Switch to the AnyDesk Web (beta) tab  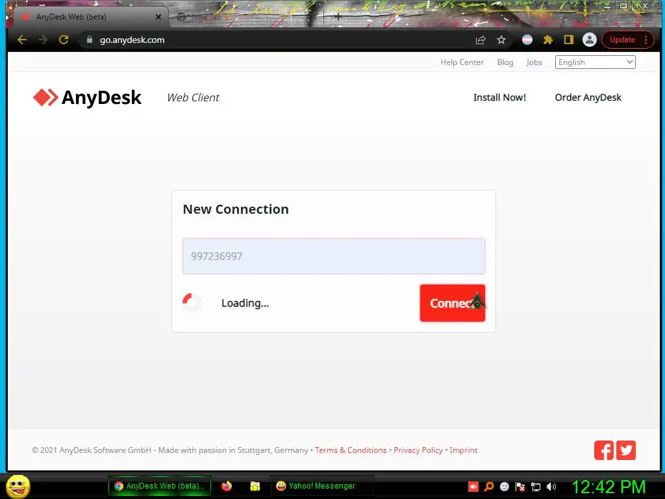click(x=91, y=17)
